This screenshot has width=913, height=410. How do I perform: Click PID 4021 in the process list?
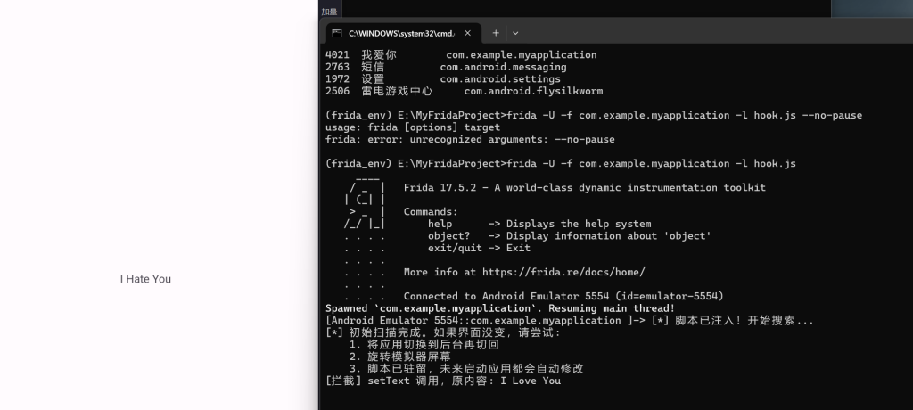338,55
